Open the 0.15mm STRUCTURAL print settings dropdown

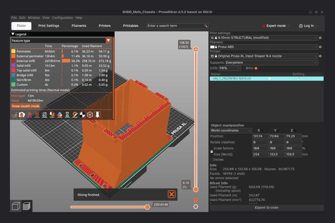click(264, 38)
